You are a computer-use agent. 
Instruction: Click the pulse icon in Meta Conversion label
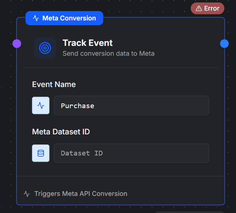36,18
